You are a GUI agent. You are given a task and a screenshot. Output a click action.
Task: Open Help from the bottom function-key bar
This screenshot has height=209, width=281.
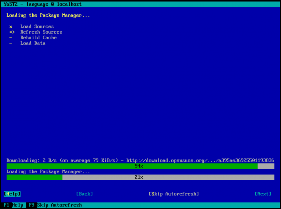point(18,205)
